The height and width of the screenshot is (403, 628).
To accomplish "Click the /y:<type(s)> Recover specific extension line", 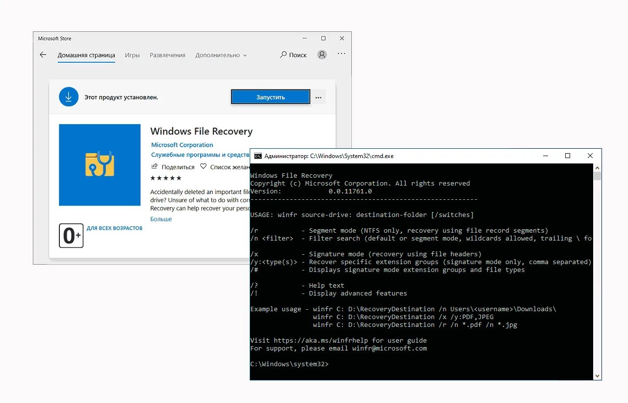I will pyautogui.click(x=421, y=262).
